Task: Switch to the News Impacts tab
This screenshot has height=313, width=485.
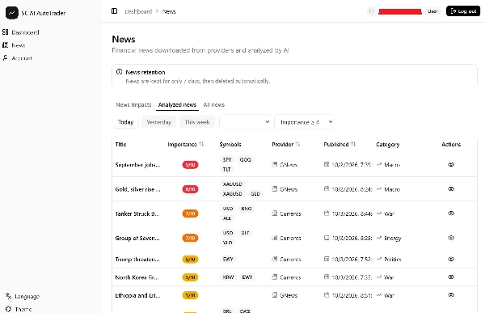Action: point(133,104)
